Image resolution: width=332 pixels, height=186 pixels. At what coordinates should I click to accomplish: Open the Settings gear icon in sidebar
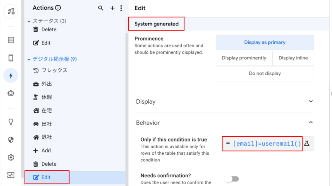(x=11, y=158)
